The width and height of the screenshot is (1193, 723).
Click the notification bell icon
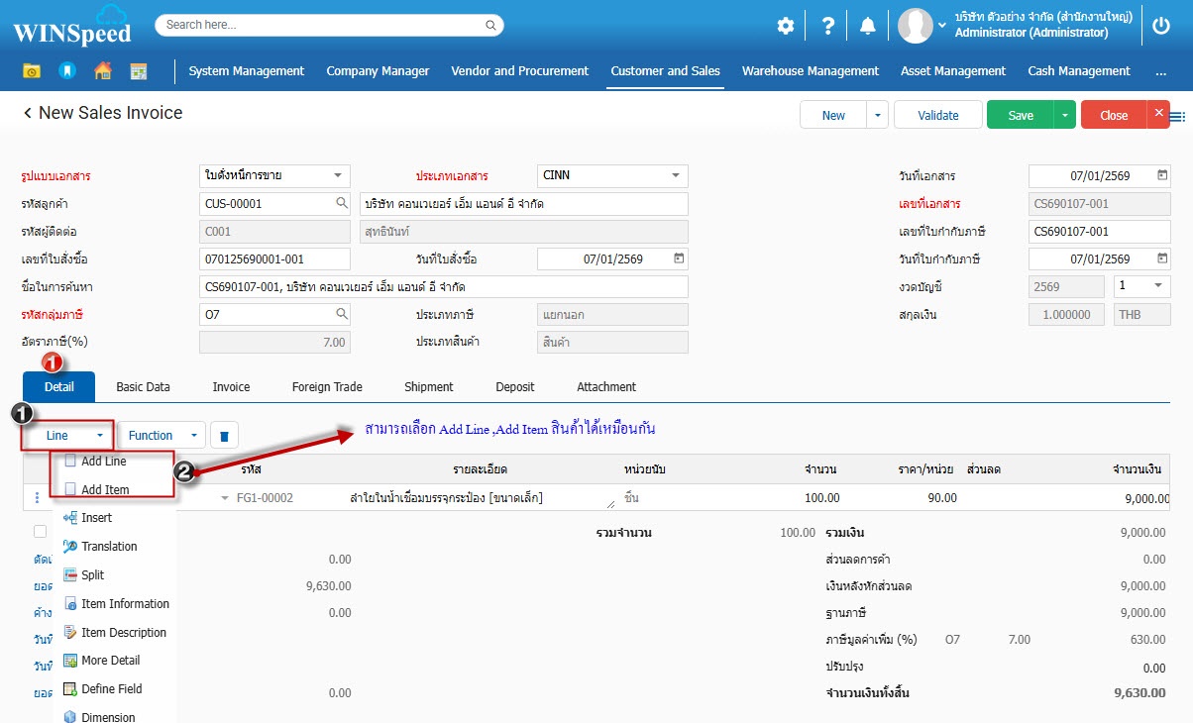pyautogui.click(x=868, y=26)
